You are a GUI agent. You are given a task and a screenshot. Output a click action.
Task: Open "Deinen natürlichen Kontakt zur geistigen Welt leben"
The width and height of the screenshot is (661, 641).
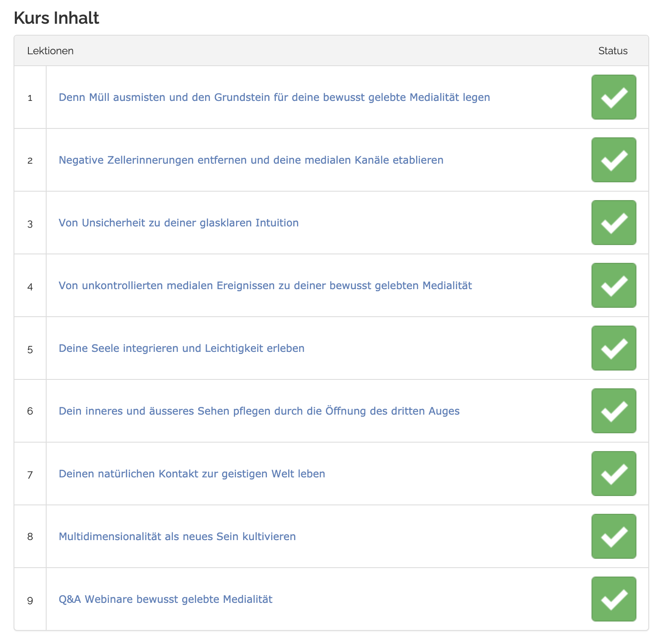click(192, 474)
